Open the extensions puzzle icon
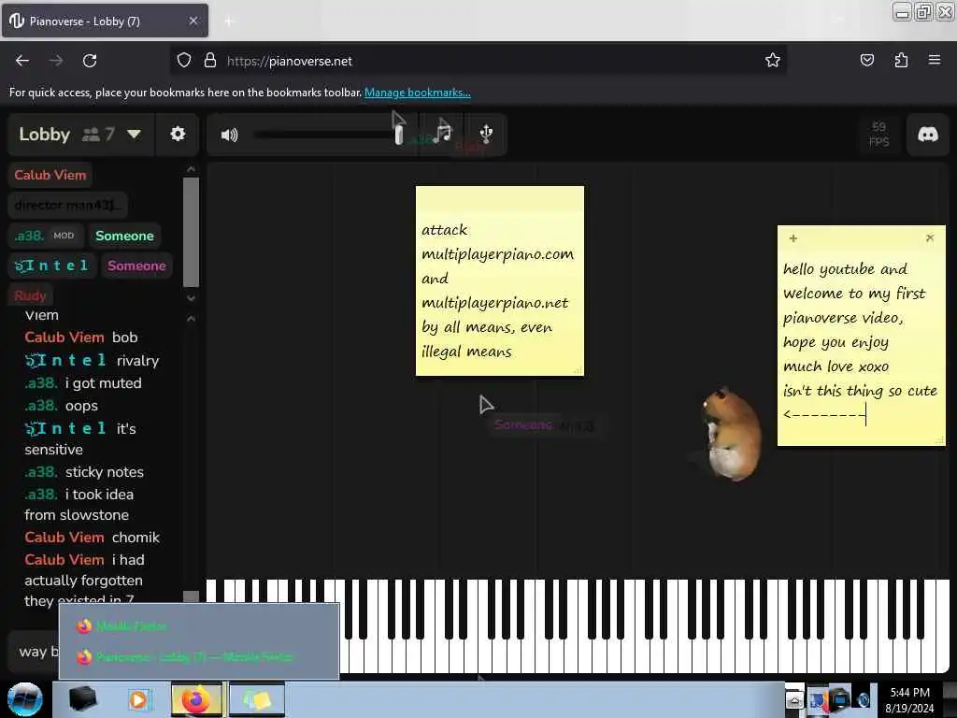Screen dimensions: 957x718 (901, 61)
